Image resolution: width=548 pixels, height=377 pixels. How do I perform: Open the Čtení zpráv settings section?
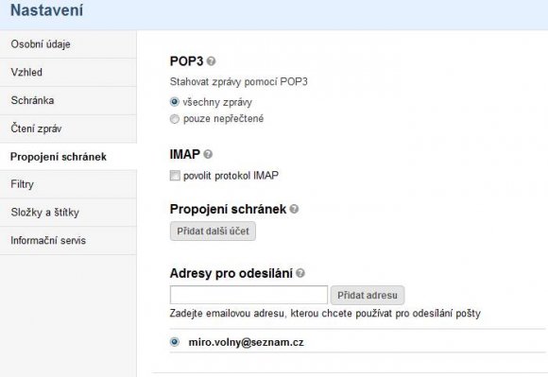point(68,129)
